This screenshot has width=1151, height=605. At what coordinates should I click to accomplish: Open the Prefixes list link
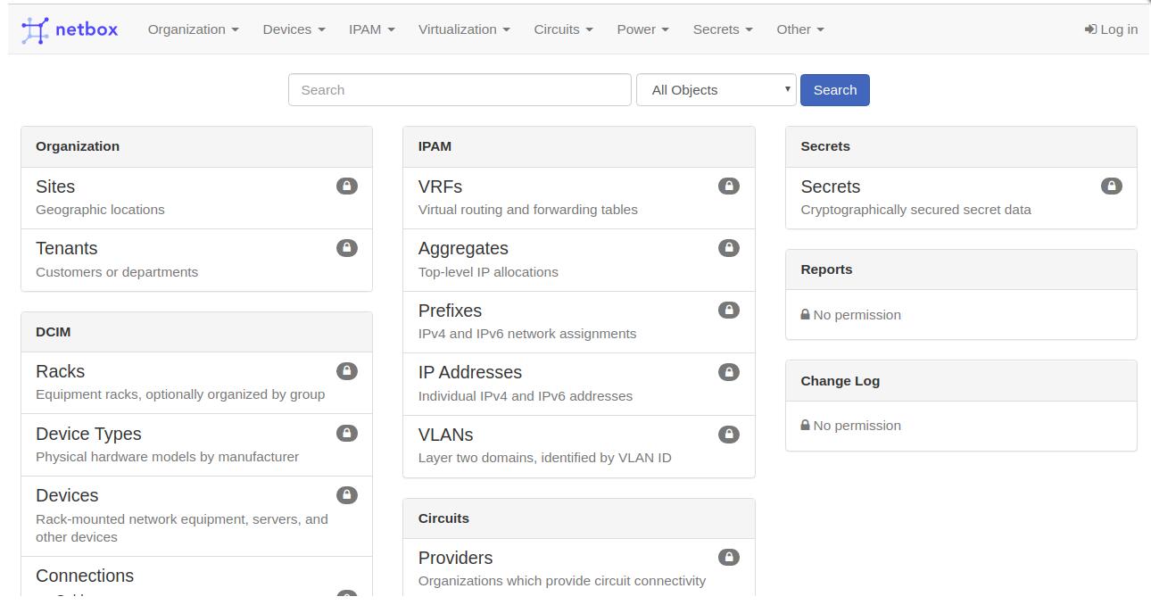coord(450,311)
